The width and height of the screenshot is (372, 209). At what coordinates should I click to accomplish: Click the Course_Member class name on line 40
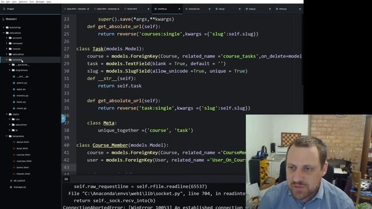pos(110,145)
